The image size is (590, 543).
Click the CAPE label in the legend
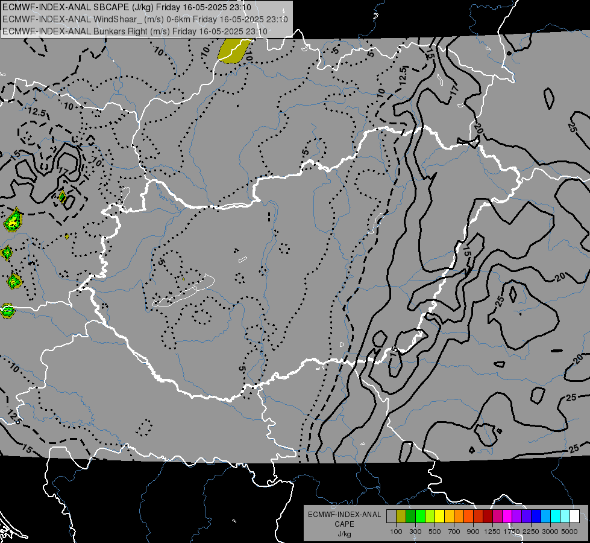(344, 524)
